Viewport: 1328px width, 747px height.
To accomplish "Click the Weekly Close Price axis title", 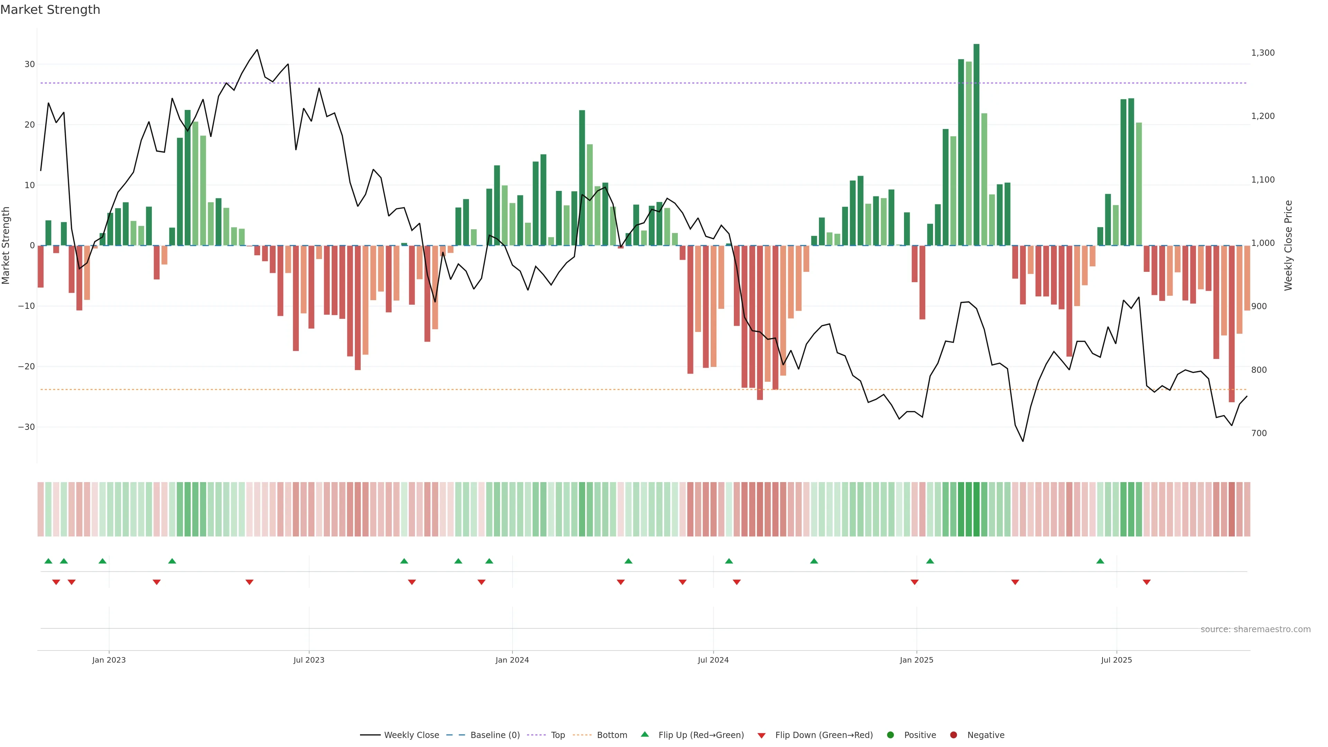I will point(1288,246).
